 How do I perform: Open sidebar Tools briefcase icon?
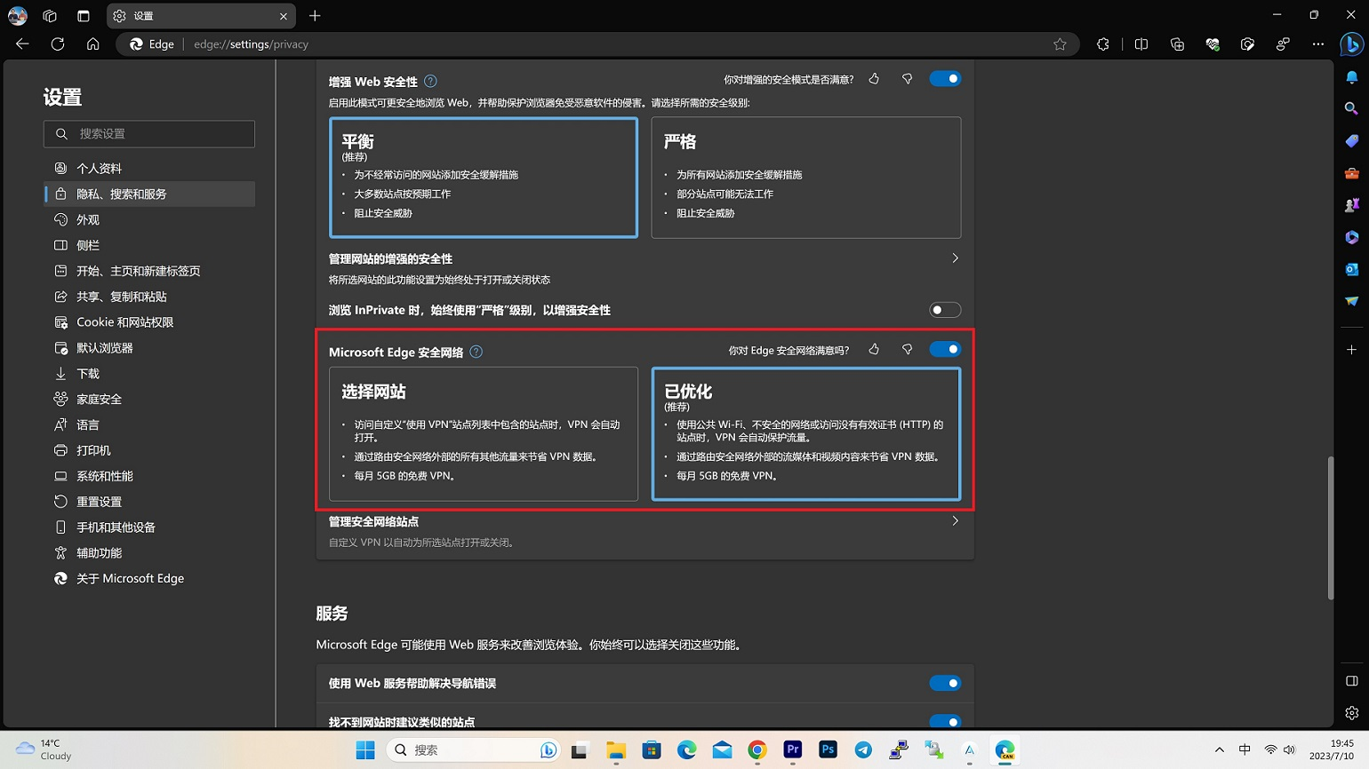coord(1351,173)
